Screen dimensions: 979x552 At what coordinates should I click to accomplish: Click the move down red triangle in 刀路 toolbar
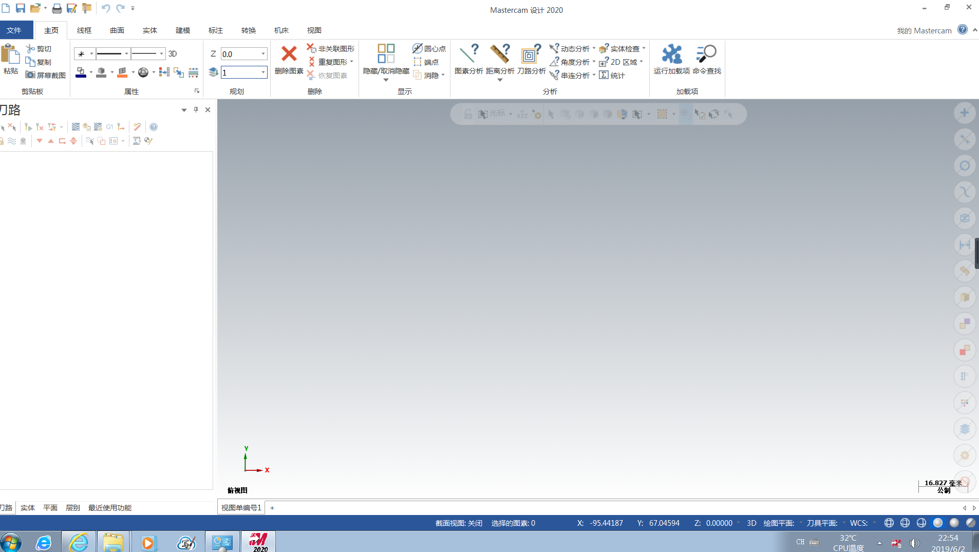40,141
